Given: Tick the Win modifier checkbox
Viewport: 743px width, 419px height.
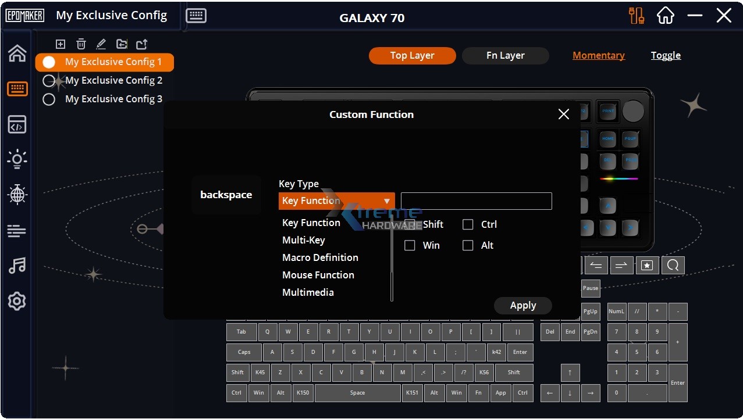Looking at the screenshot, I should (x=410, y=245).
